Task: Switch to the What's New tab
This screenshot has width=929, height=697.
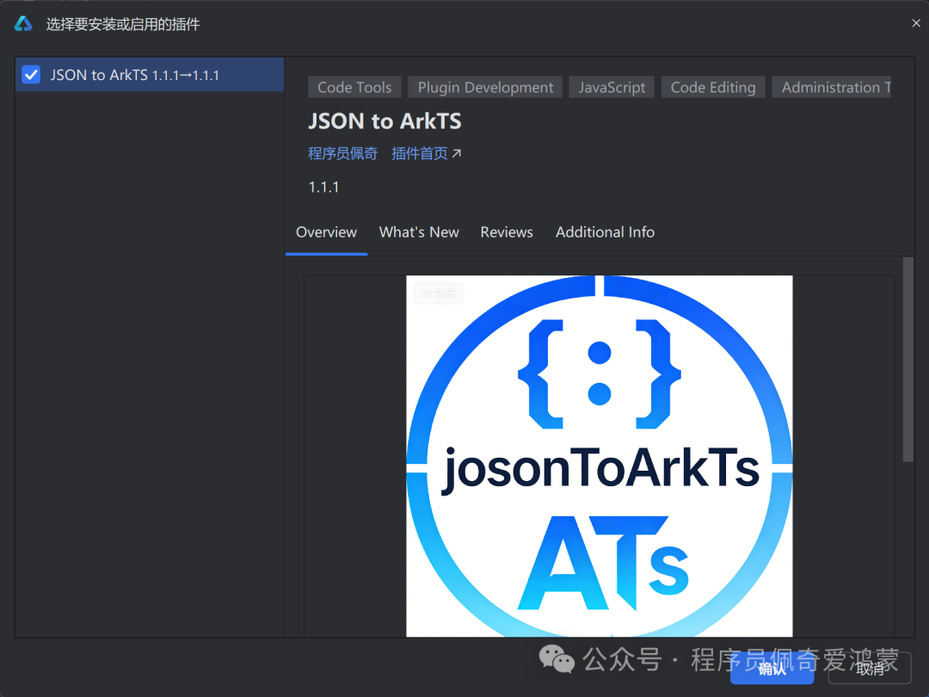Action: (419, 232)
